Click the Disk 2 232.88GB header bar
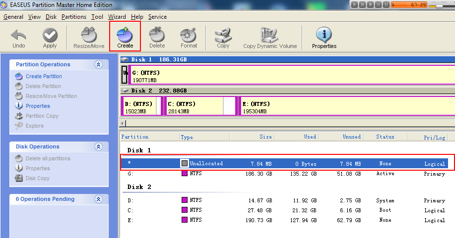The image size is (455, 238). tap(287, 91)
